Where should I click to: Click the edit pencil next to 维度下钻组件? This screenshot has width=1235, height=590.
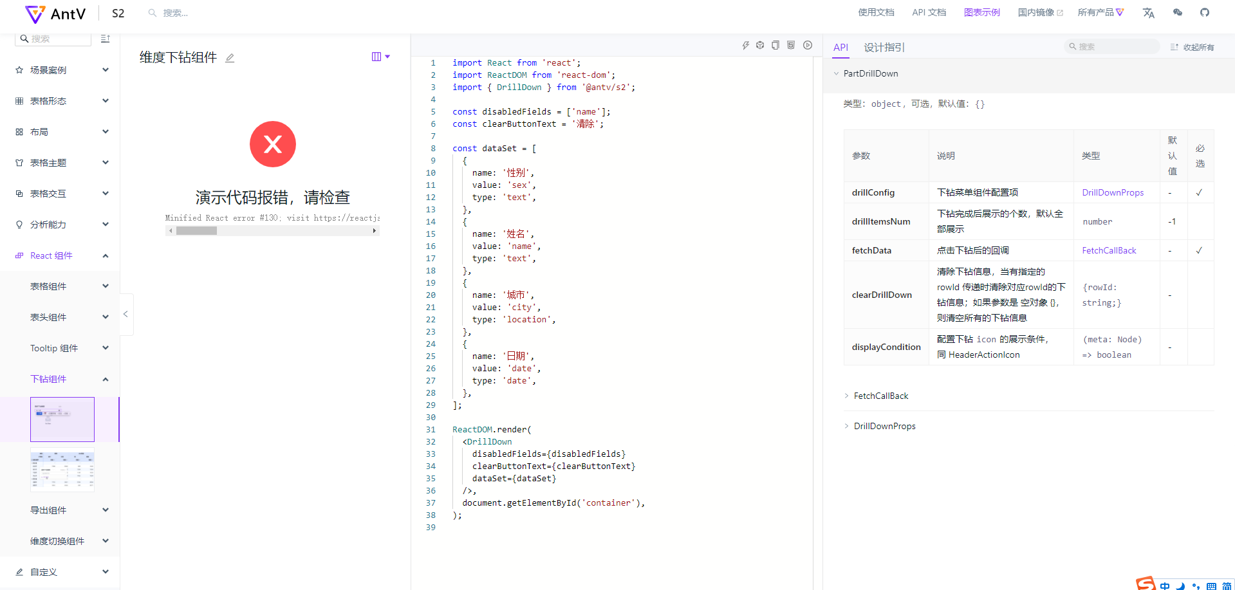230,58
